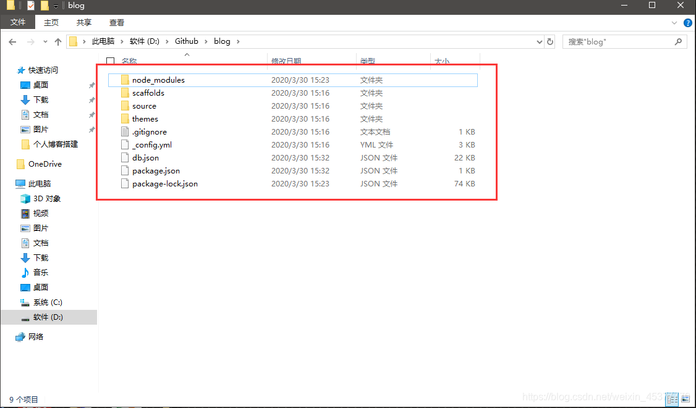This screenshot has width=696, height=408.
Task: Click the 3D 对象 icon in sidebar
Action: pos(25,199)
